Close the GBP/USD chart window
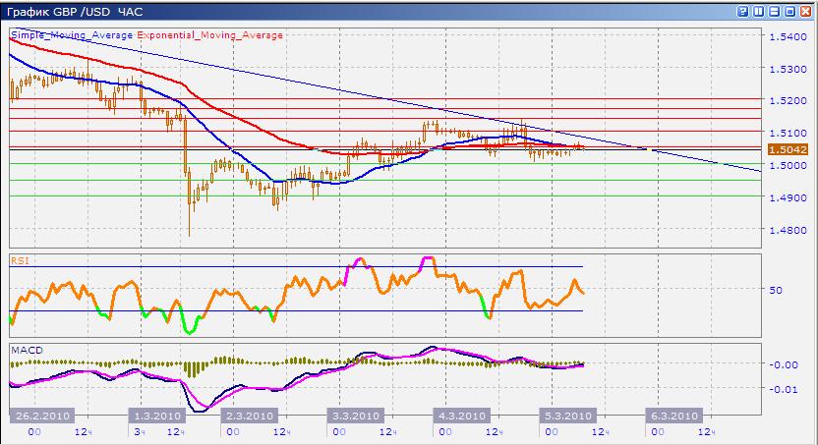Viewport: 818px width, 445px height. click(805, 11)
